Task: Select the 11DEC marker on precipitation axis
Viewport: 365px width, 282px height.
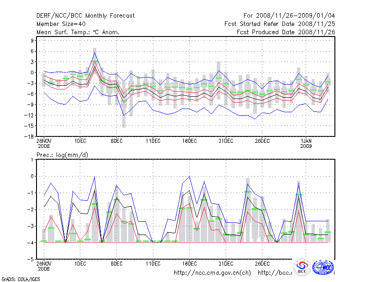Action: point(153,263)
